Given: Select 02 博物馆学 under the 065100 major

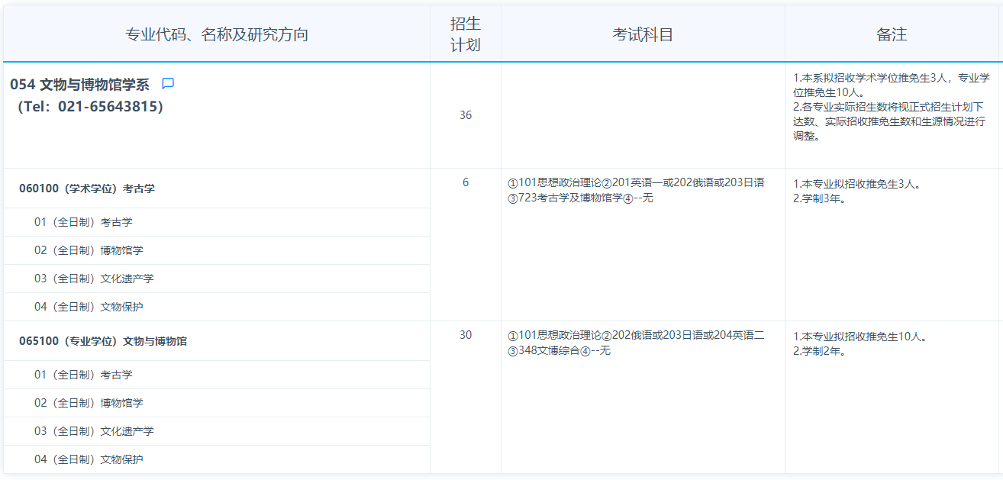Looking at the screenshot, I should pyautogui.click(x=89, y=403).
